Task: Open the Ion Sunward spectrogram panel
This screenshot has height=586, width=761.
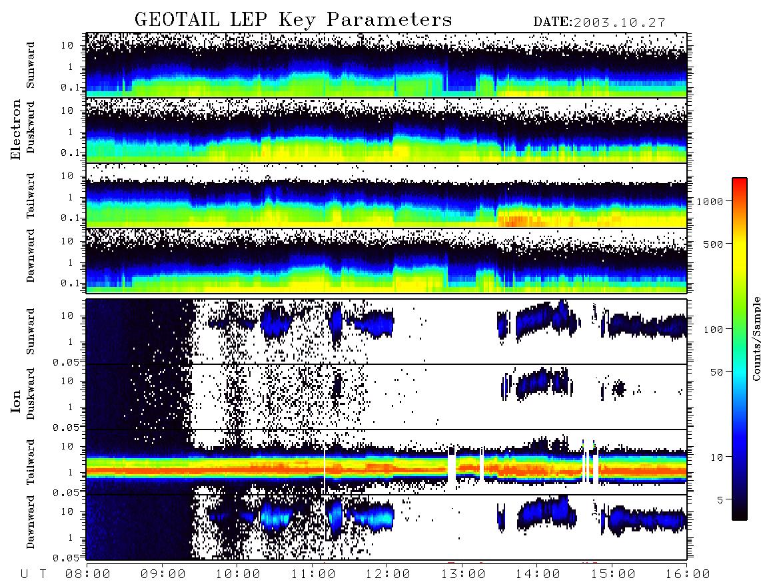Action: point(386,332)
